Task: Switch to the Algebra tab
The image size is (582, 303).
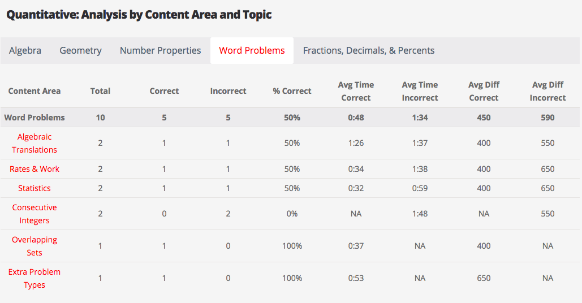Action: (x=25, y=50)
